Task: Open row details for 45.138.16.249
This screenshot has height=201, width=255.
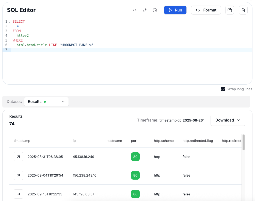Action: 18,157
